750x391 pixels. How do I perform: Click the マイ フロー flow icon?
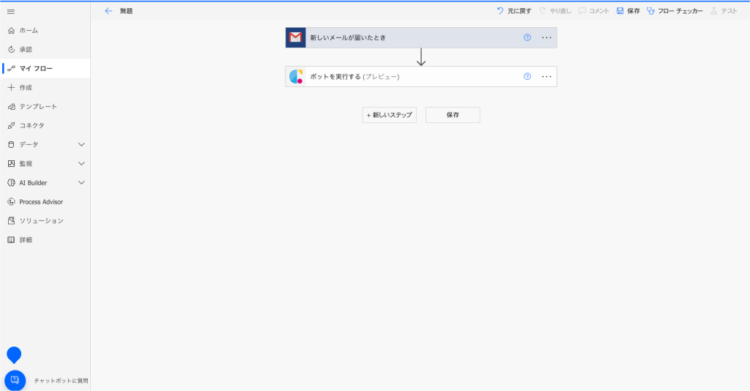tap(12, 69)
